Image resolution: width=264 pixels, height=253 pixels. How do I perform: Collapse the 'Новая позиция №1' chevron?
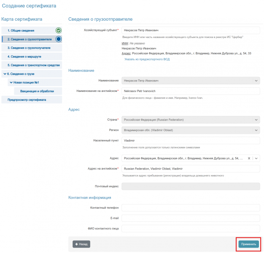pos(11,82)
